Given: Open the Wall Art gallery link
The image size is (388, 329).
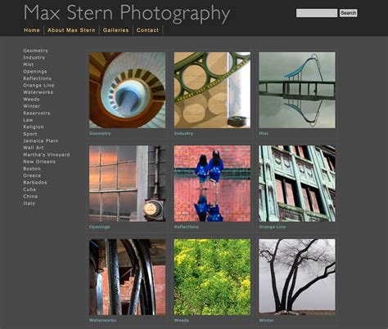Looking at the screenshot, I should [x=34, y=148].
